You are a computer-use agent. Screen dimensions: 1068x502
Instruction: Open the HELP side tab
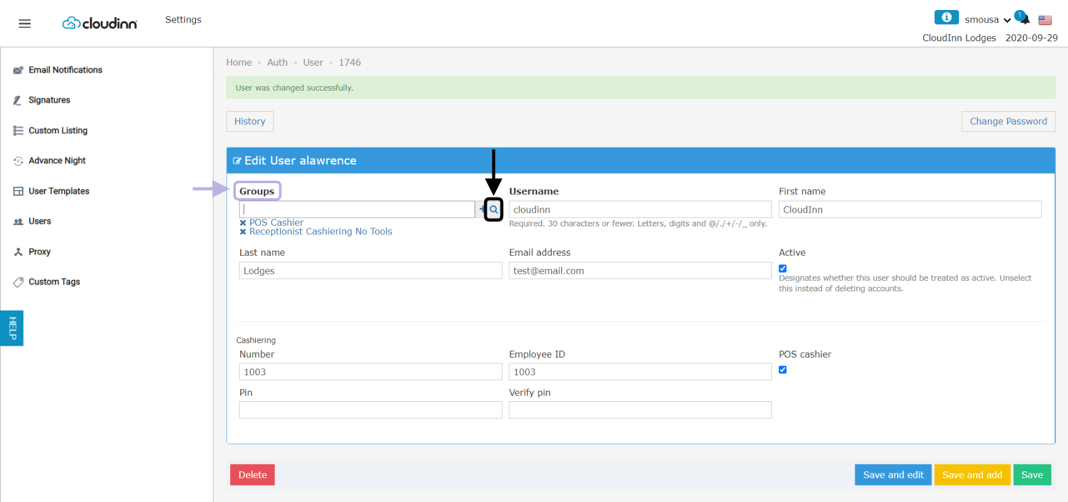(x=12, y=328)
